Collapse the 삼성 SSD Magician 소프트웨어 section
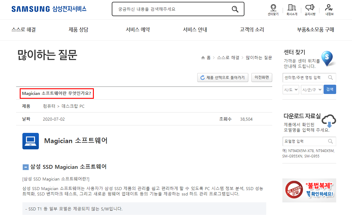This screenshot has height=220, width=352. tap(26, 167)
